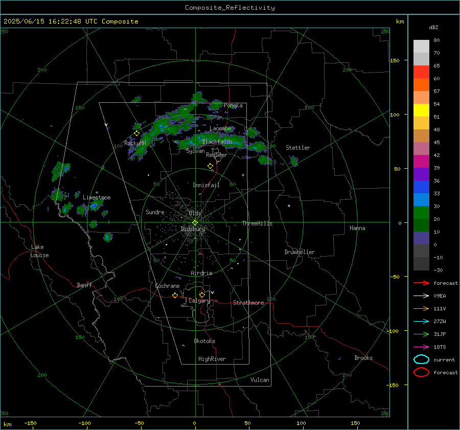Click the yellow diamond marker below RedDeer
Viewport: 460px width, 430px height.
point(210,166)
